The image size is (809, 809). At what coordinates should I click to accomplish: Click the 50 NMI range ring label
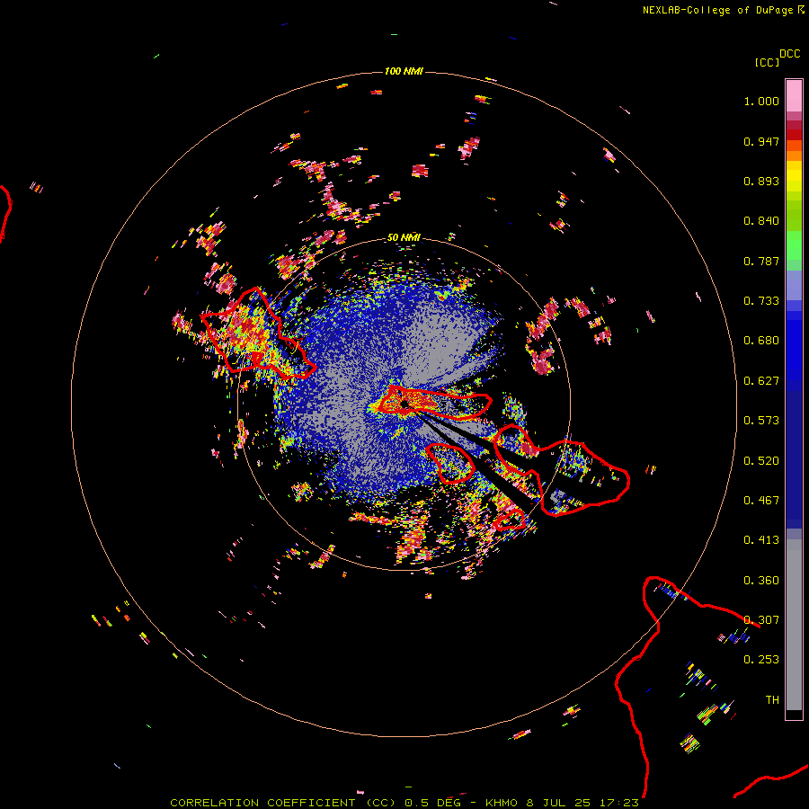pos(404,238)
